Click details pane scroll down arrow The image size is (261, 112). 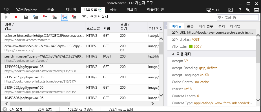pos(258,100)
